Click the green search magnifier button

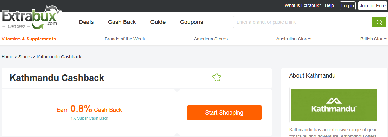pos(379,22)
